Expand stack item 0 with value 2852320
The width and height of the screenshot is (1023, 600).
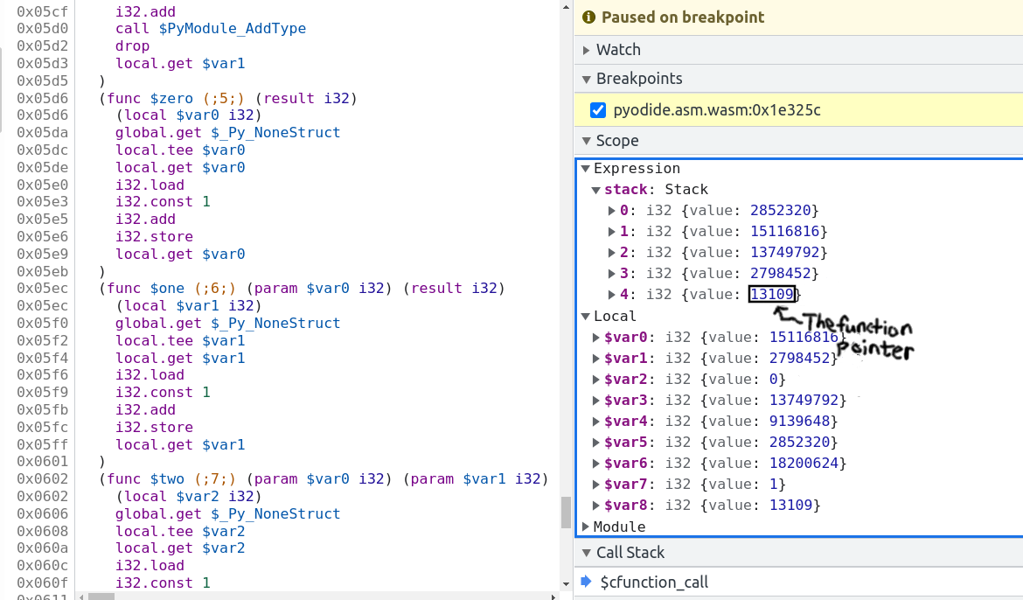[611, 211]
